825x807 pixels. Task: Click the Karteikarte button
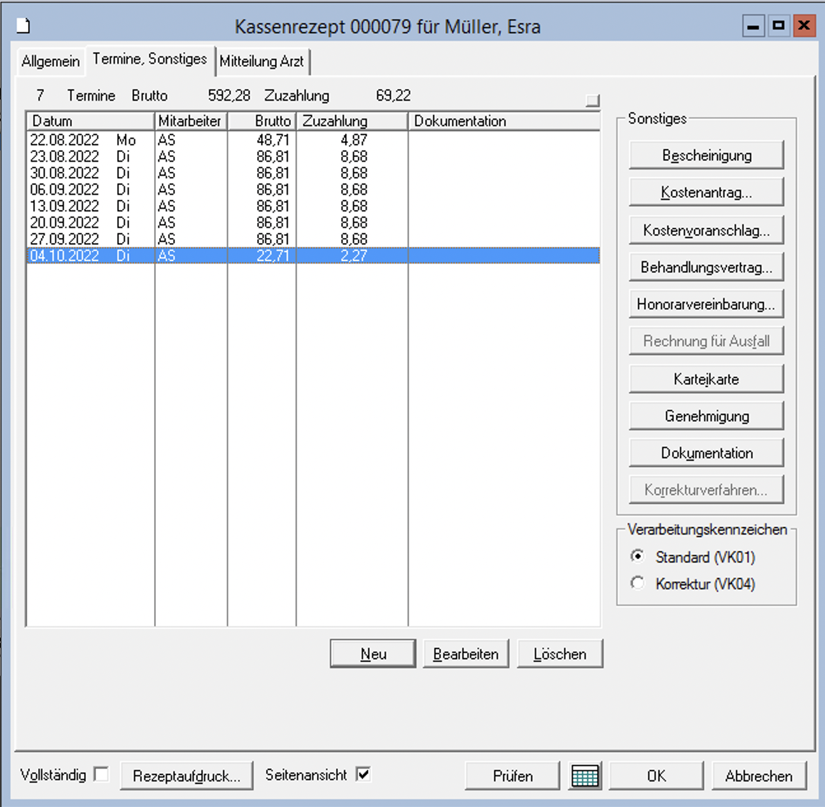pos(706,379)
